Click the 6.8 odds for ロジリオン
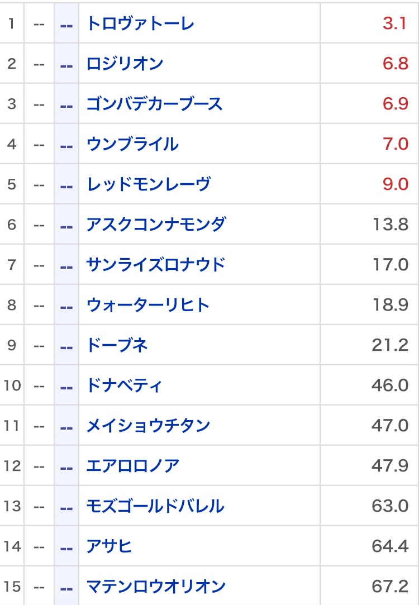This screenshot has height=605, width=419. (x=395, y=64)
